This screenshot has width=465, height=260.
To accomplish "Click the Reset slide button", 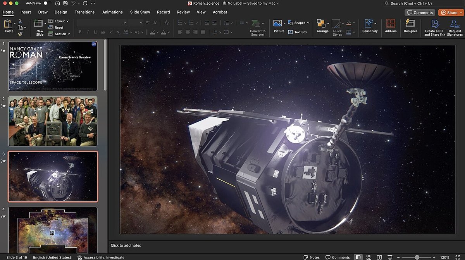I will 56,28.
